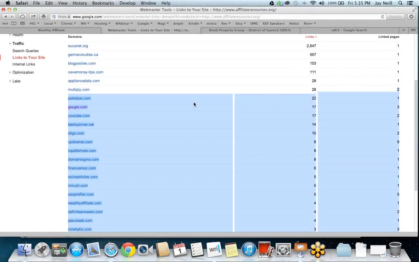Image resolution: width=419 pixels, height=262 pixels.
Task: Expand the Optimization sidebar section
Action: [x=10, y=72]
